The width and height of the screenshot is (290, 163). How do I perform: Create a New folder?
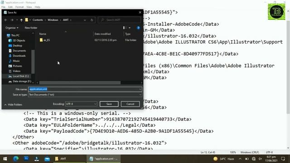tap(31, 28)
